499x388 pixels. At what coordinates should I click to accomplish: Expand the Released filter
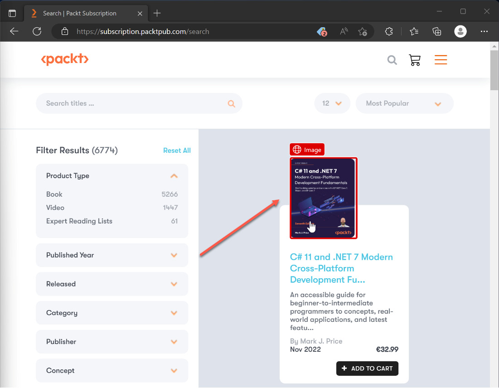coord(111,284)
